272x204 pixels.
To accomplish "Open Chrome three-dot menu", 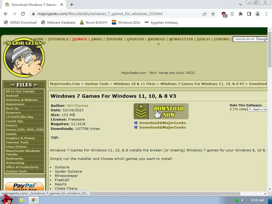I will [x=266, y=14].
